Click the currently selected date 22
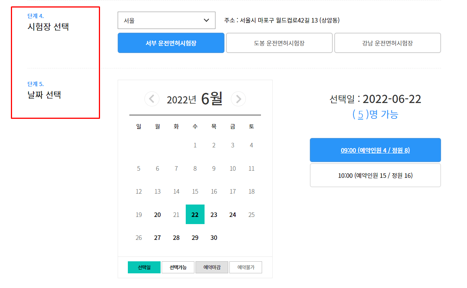Image resolution: width=467 pixels, height=288 pixels. [195, 214]
